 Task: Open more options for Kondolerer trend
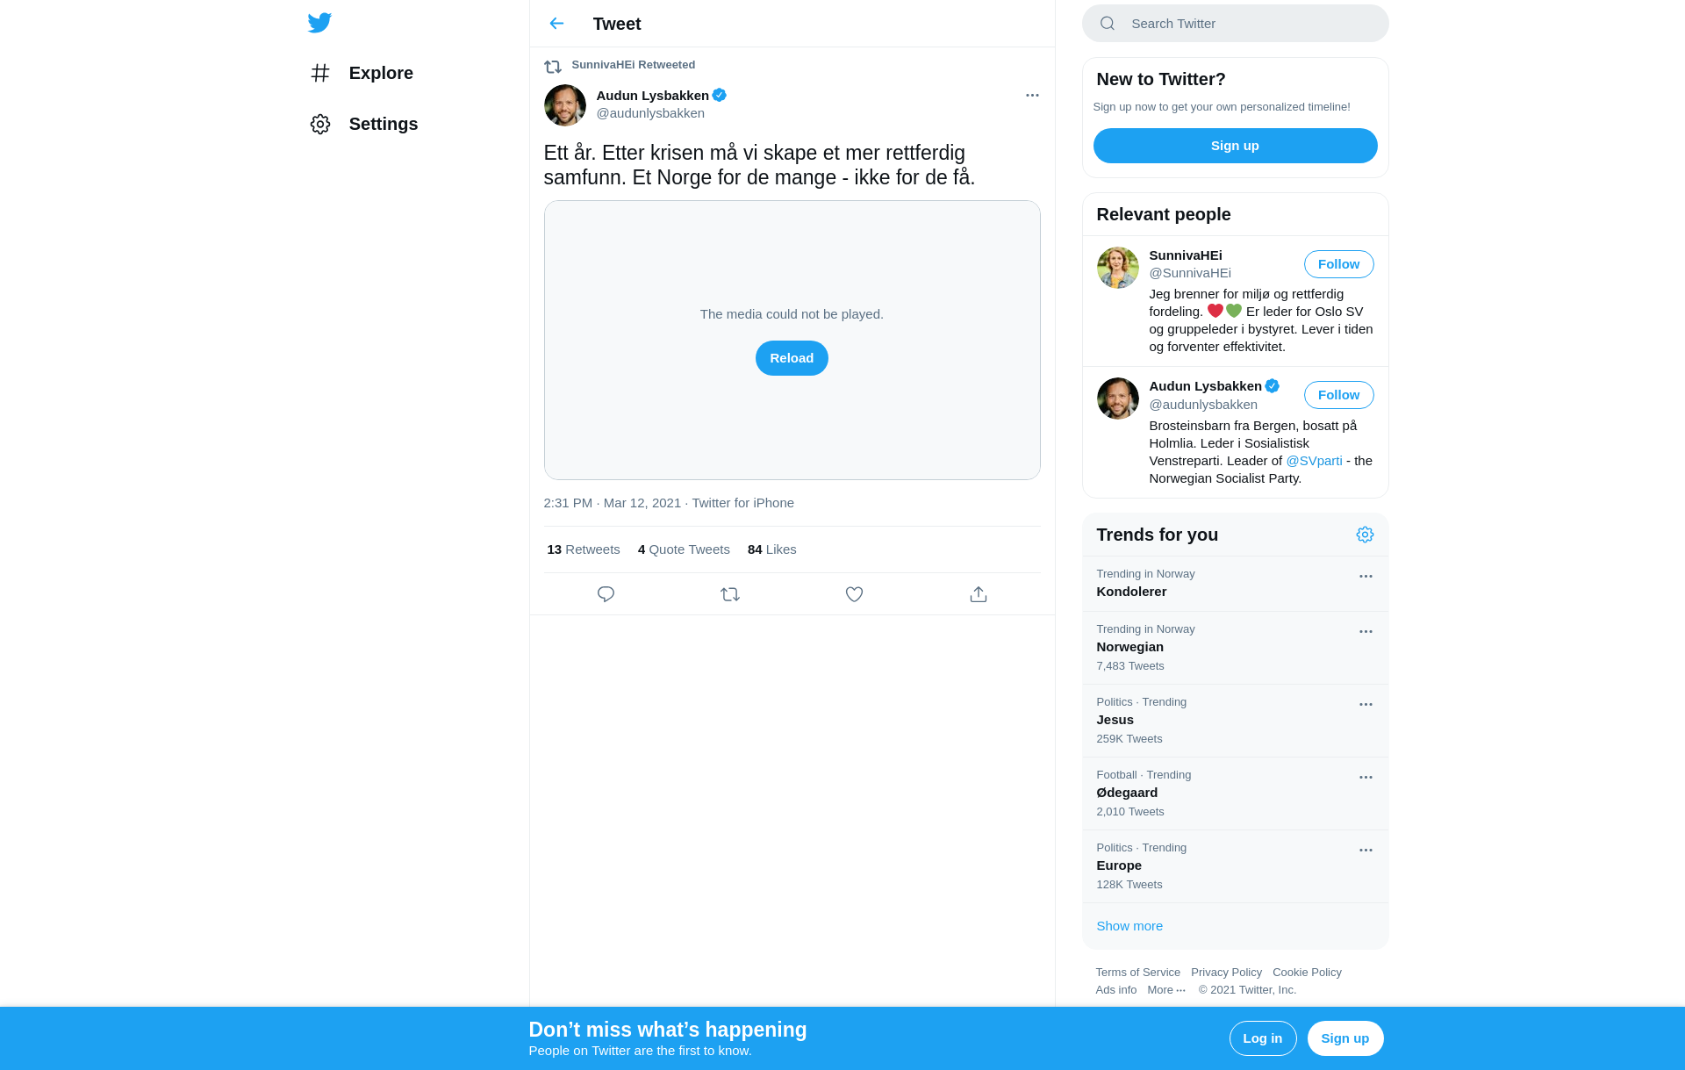[x=1366, y=577]
